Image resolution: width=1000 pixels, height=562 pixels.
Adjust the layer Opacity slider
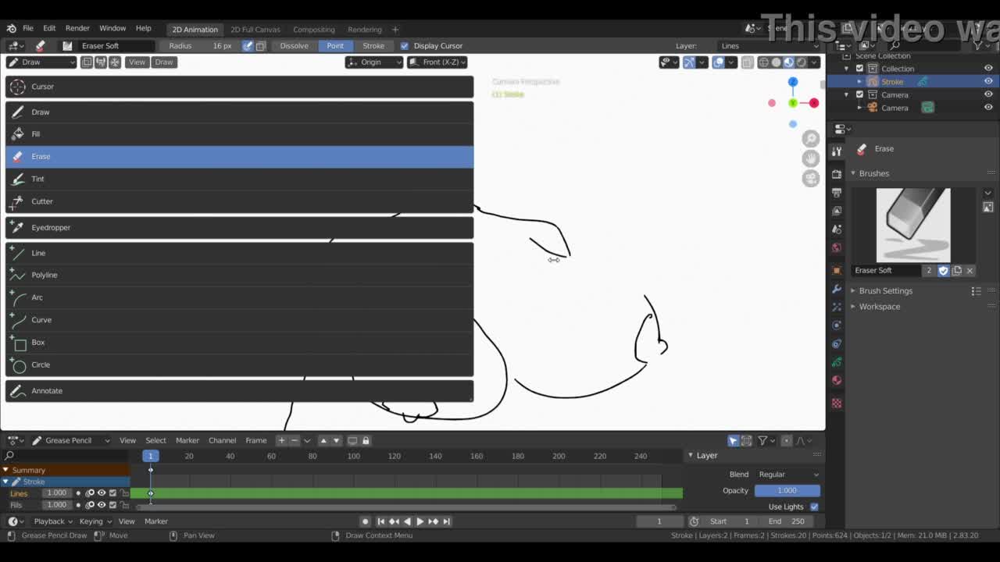pos(787,491)
